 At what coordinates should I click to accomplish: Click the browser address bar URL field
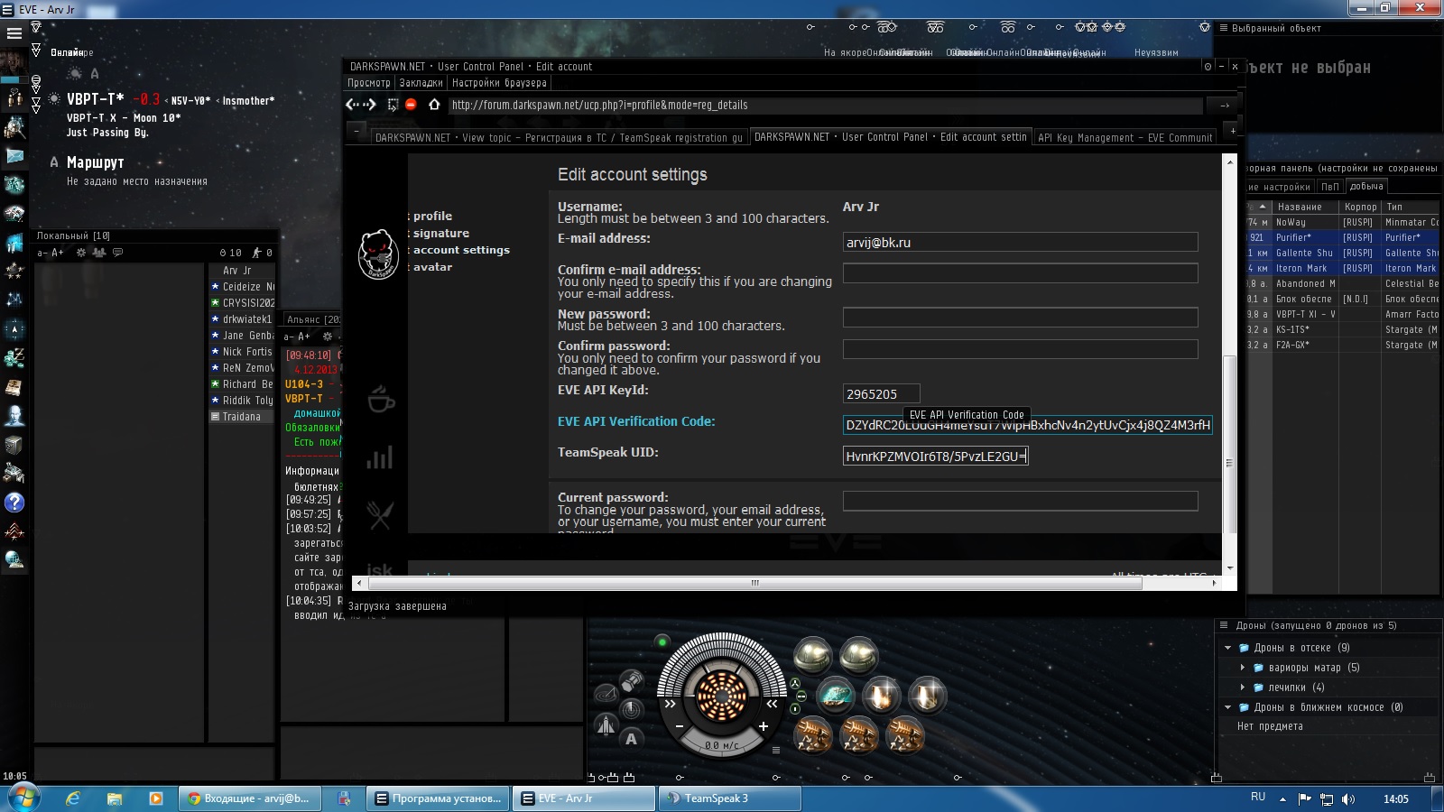click(x=825, y=106)
